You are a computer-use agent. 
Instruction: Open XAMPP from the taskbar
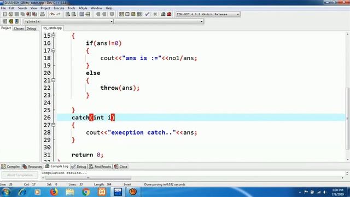102,192
